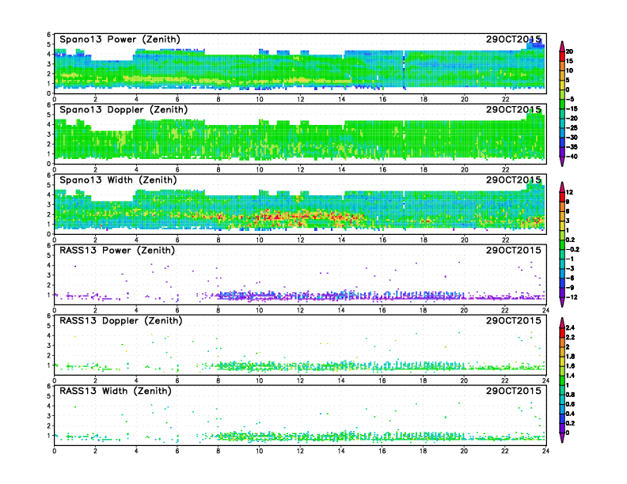627x484 pixels.
Task: Click the "1.6" colorbar label
Action: click(571, 366)
